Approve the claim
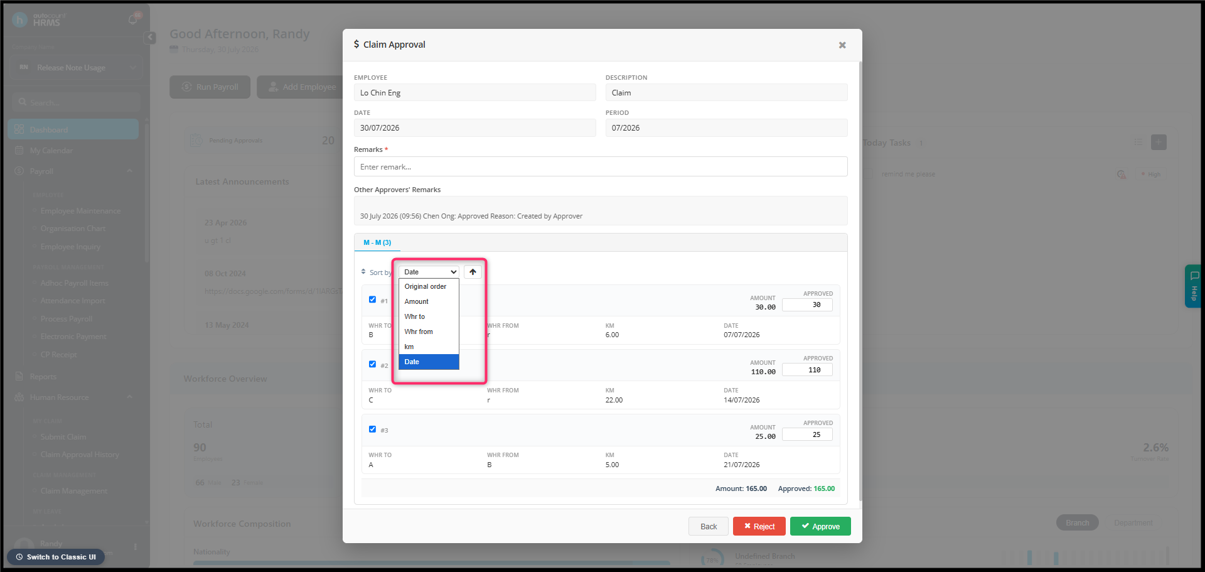 click(x=820, y=526)
